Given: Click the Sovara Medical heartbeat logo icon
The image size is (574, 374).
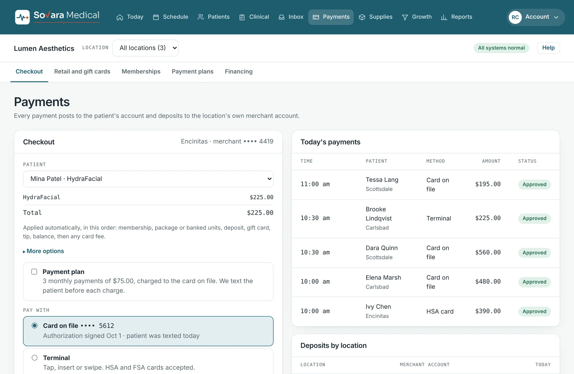Looking at the screenshot, I should pyautogui.click(x=22, y=17).
